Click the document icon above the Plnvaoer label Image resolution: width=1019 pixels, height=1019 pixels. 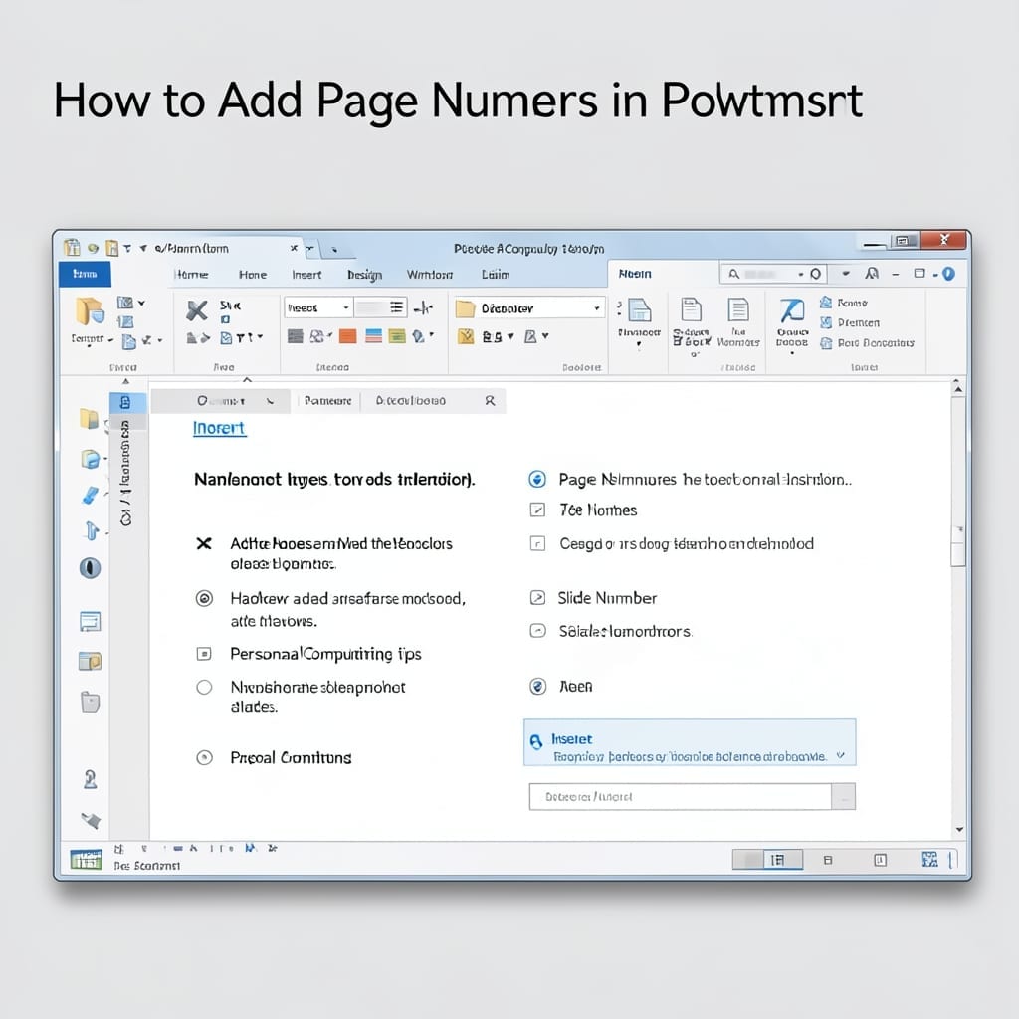[x=640, y=310]
